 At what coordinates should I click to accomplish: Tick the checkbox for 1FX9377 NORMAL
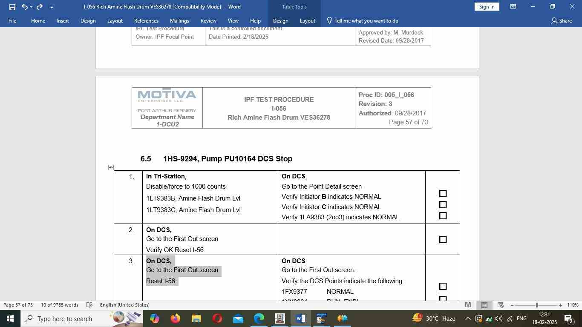click(x=443, y=287)
